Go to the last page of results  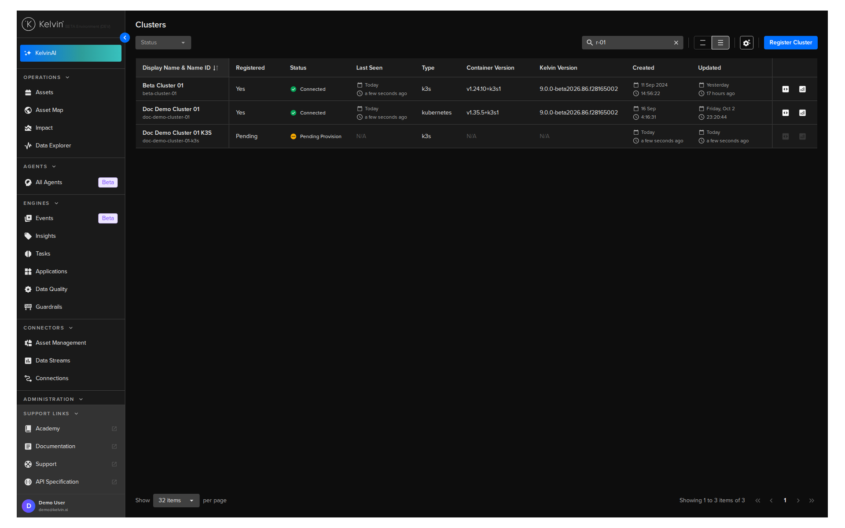(812, 501)
